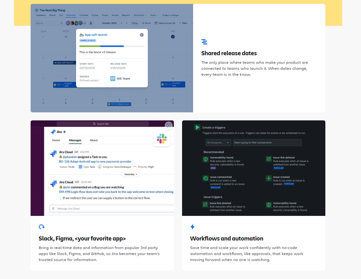The width and height of the screenshot is (361, 279).
Task: Click the plus icon for Issue created
Action: (269, 178)
